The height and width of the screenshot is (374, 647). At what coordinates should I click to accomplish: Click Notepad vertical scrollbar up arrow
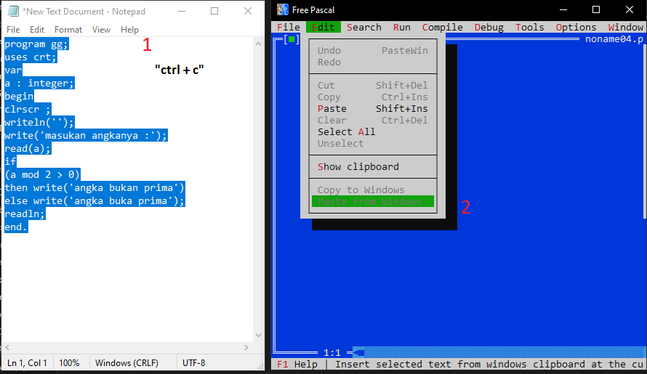click(x=258, y=44)
